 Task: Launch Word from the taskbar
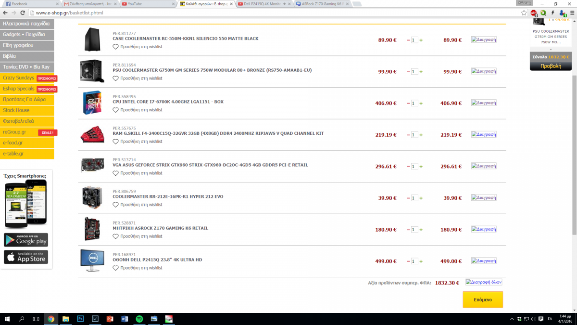coord(125,319)
